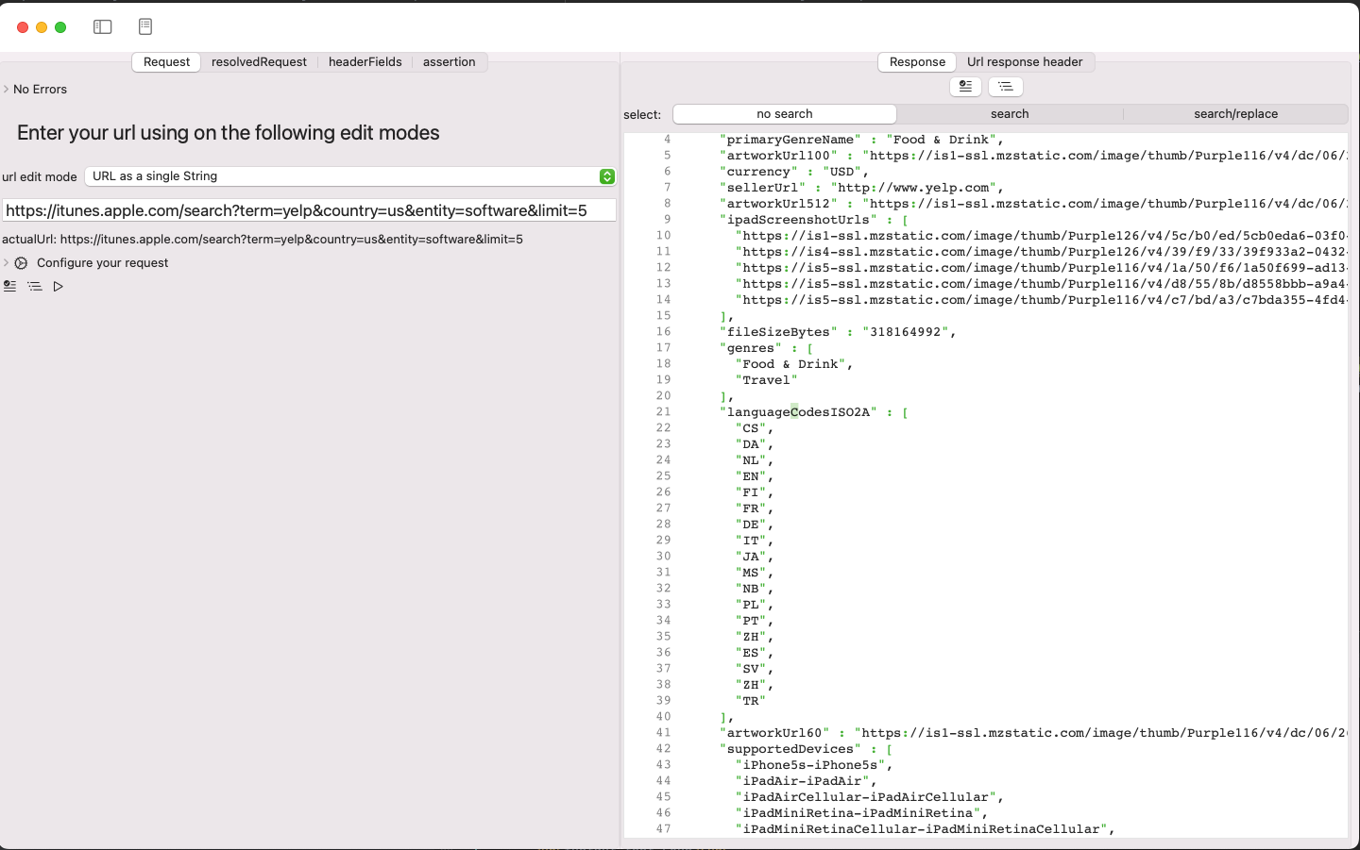
Task: Open the assertion tab
Action: pos(450,62)
